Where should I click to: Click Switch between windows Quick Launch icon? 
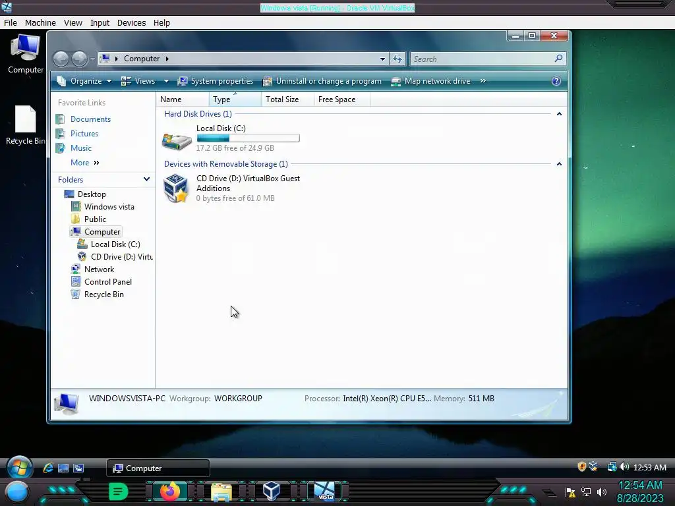tap(78, 468)
